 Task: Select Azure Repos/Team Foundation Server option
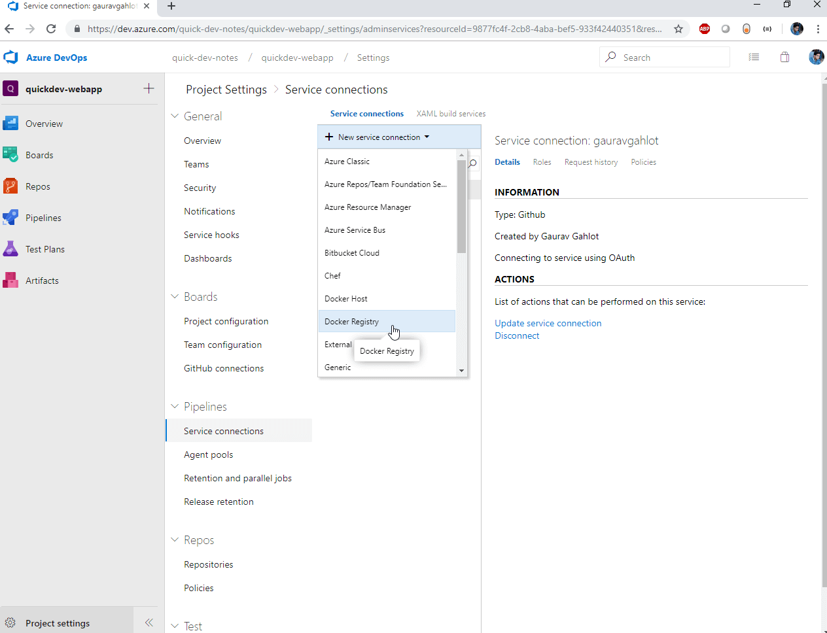click(387, 184)
